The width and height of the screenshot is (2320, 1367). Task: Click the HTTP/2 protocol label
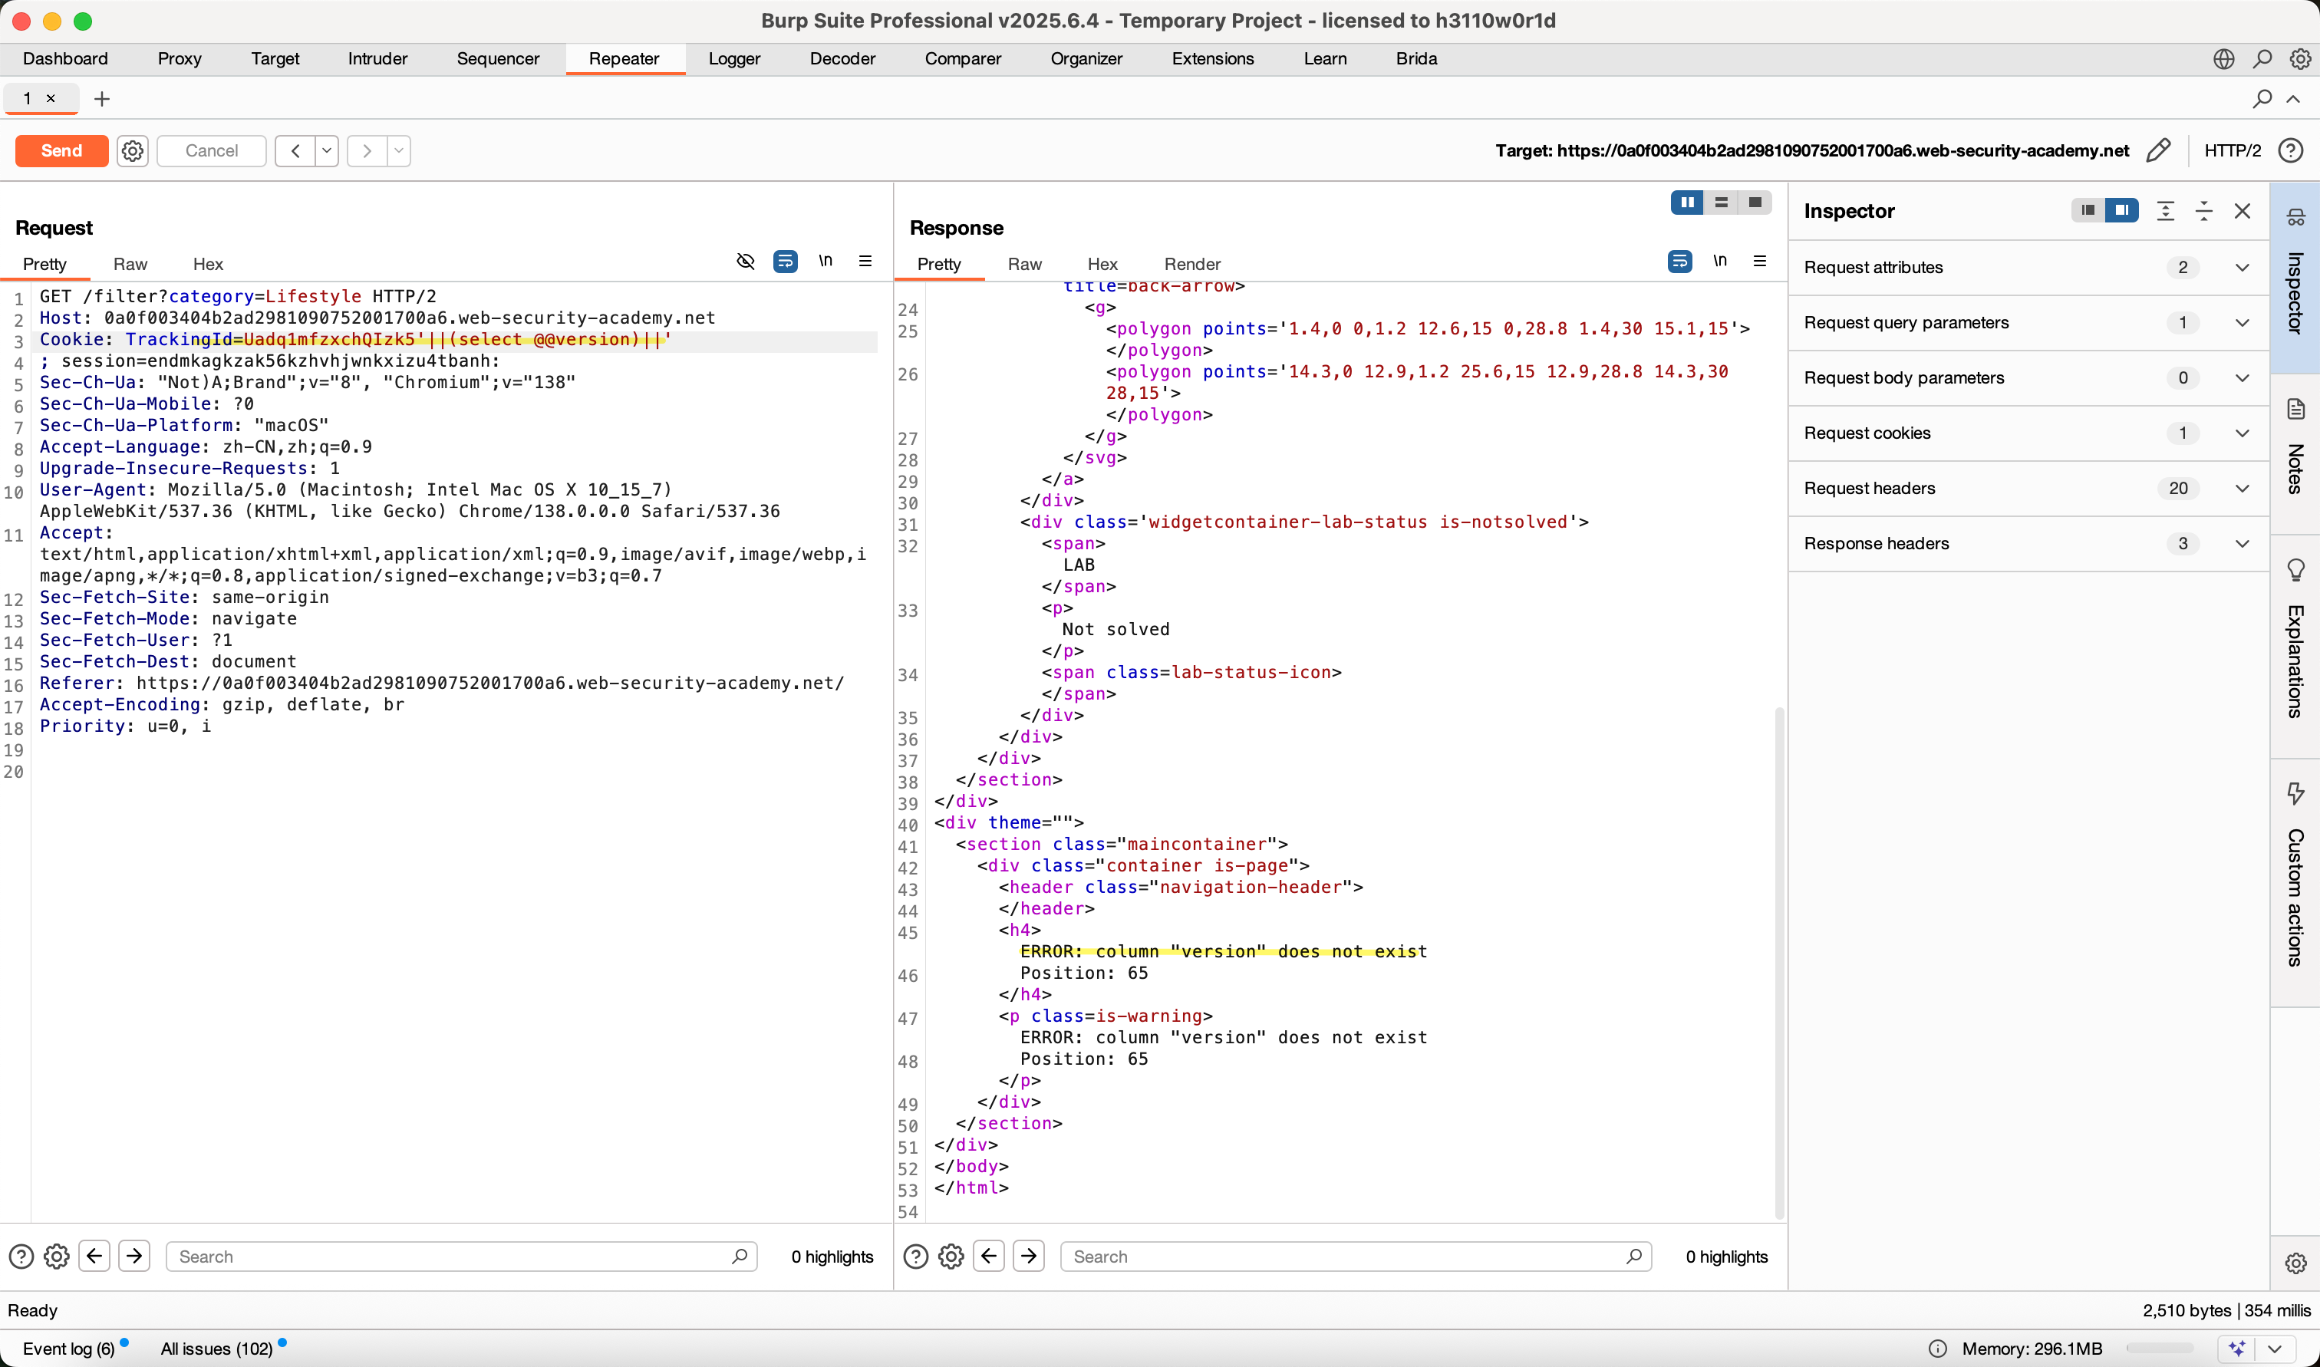[x=2232, y=150]
